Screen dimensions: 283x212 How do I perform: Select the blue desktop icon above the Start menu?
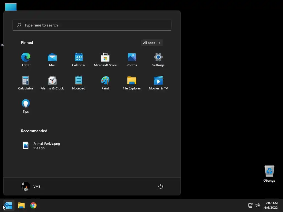[x=11, y=7]
